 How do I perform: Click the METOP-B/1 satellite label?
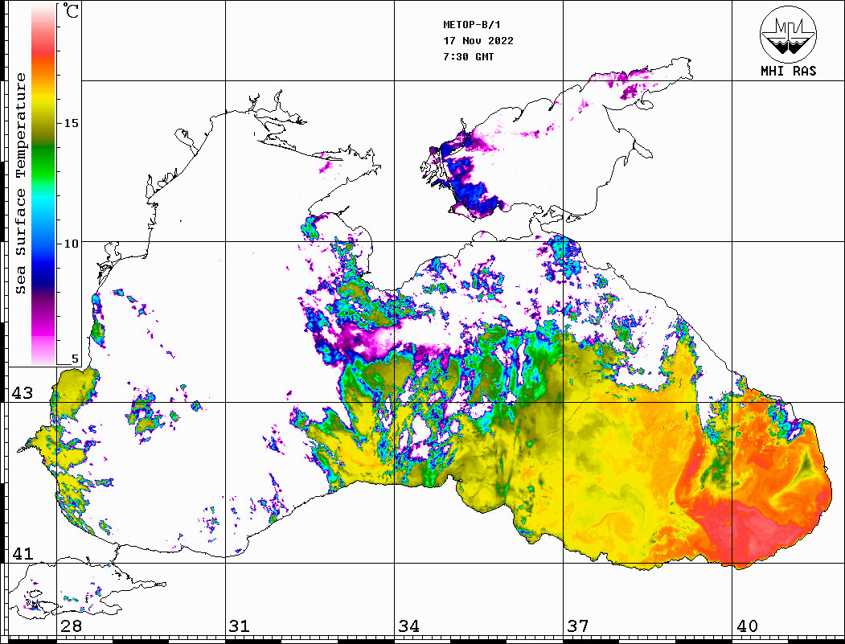(471, 25)
